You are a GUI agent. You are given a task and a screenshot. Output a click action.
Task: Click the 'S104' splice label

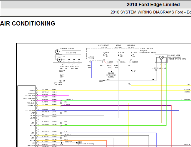pyautogui.click(x=134, y=71)
